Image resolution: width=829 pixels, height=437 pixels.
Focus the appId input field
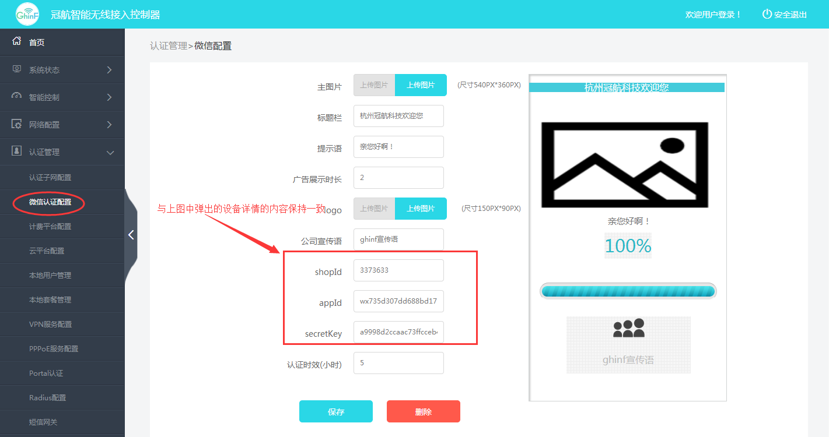[398, 301]
